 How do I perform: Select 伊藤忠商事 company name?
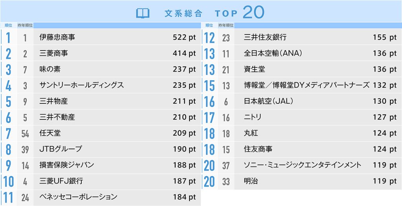[57, 38]
